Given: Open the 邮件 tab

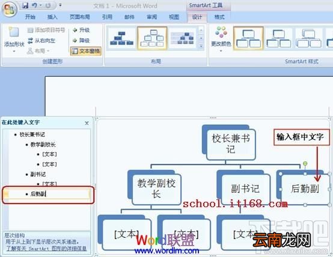Looking at the screenshot, I should pos(129,17).
